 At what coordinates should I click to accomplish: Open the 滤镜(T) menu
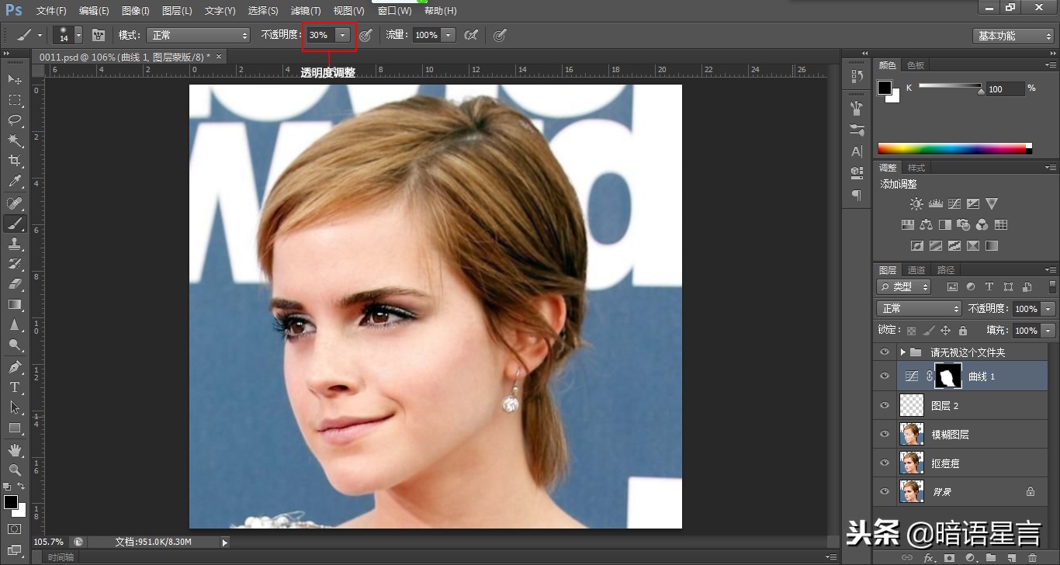pos(305,11)
